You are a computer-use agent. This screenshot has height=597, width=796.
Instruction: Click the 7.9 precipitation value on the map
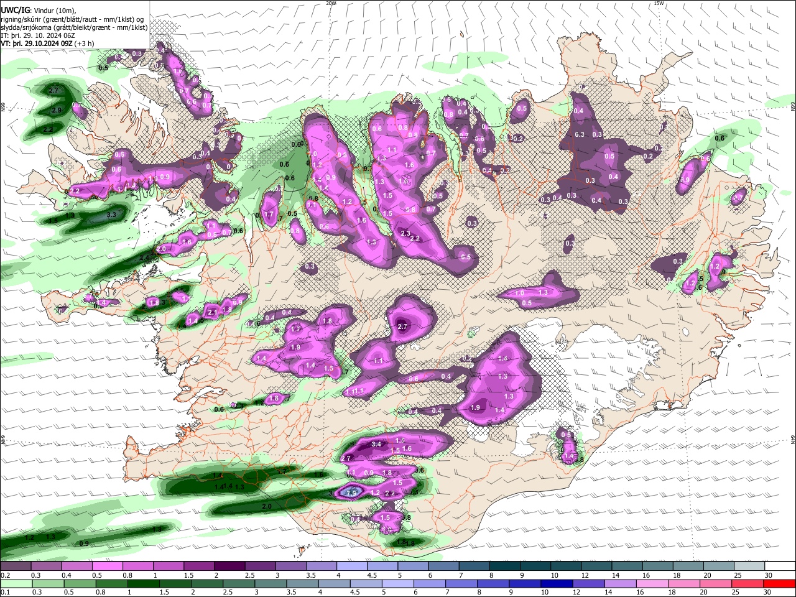point(351,493)
